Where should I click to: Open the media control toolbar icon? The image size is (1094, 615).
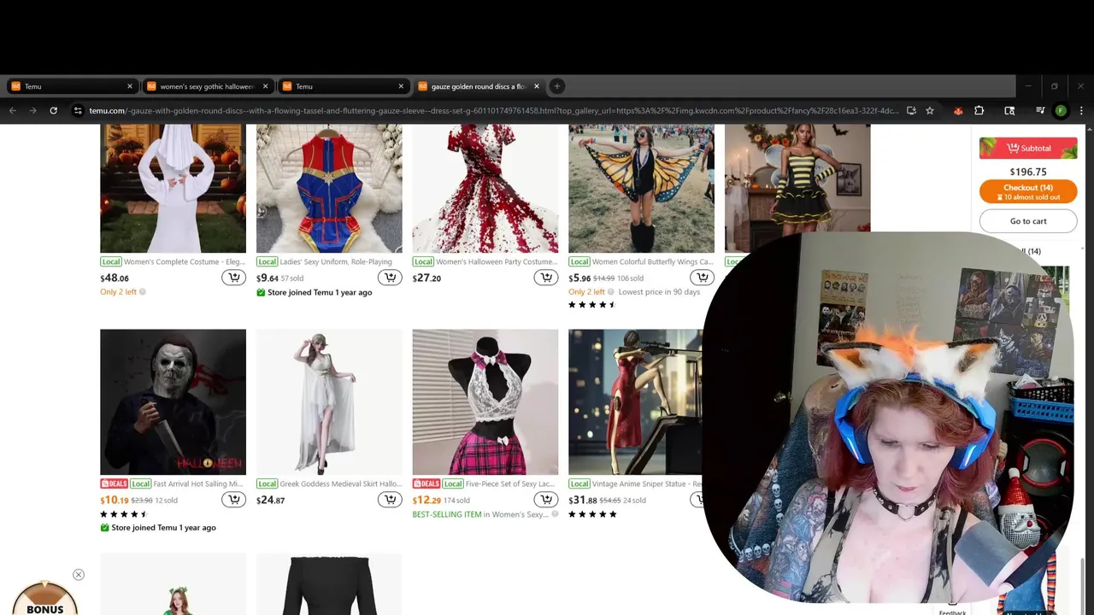(1040, 110)
